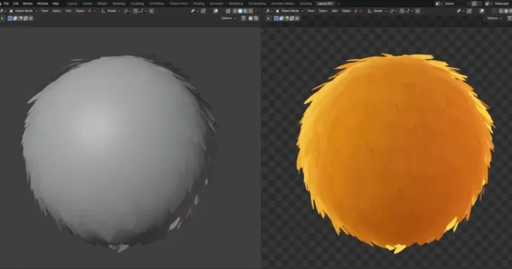
Task: Choose intersect selection mode in gray sphere viewport
Action: click(31, 18)
